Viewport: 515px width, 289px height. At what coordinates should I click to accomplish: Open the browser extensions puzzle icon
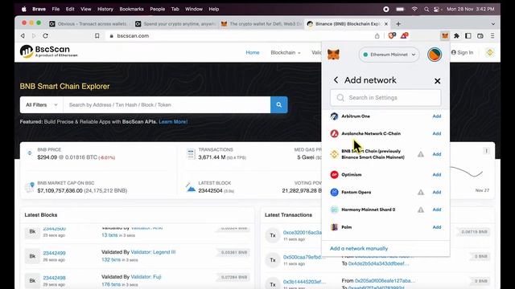pos(456,35)
